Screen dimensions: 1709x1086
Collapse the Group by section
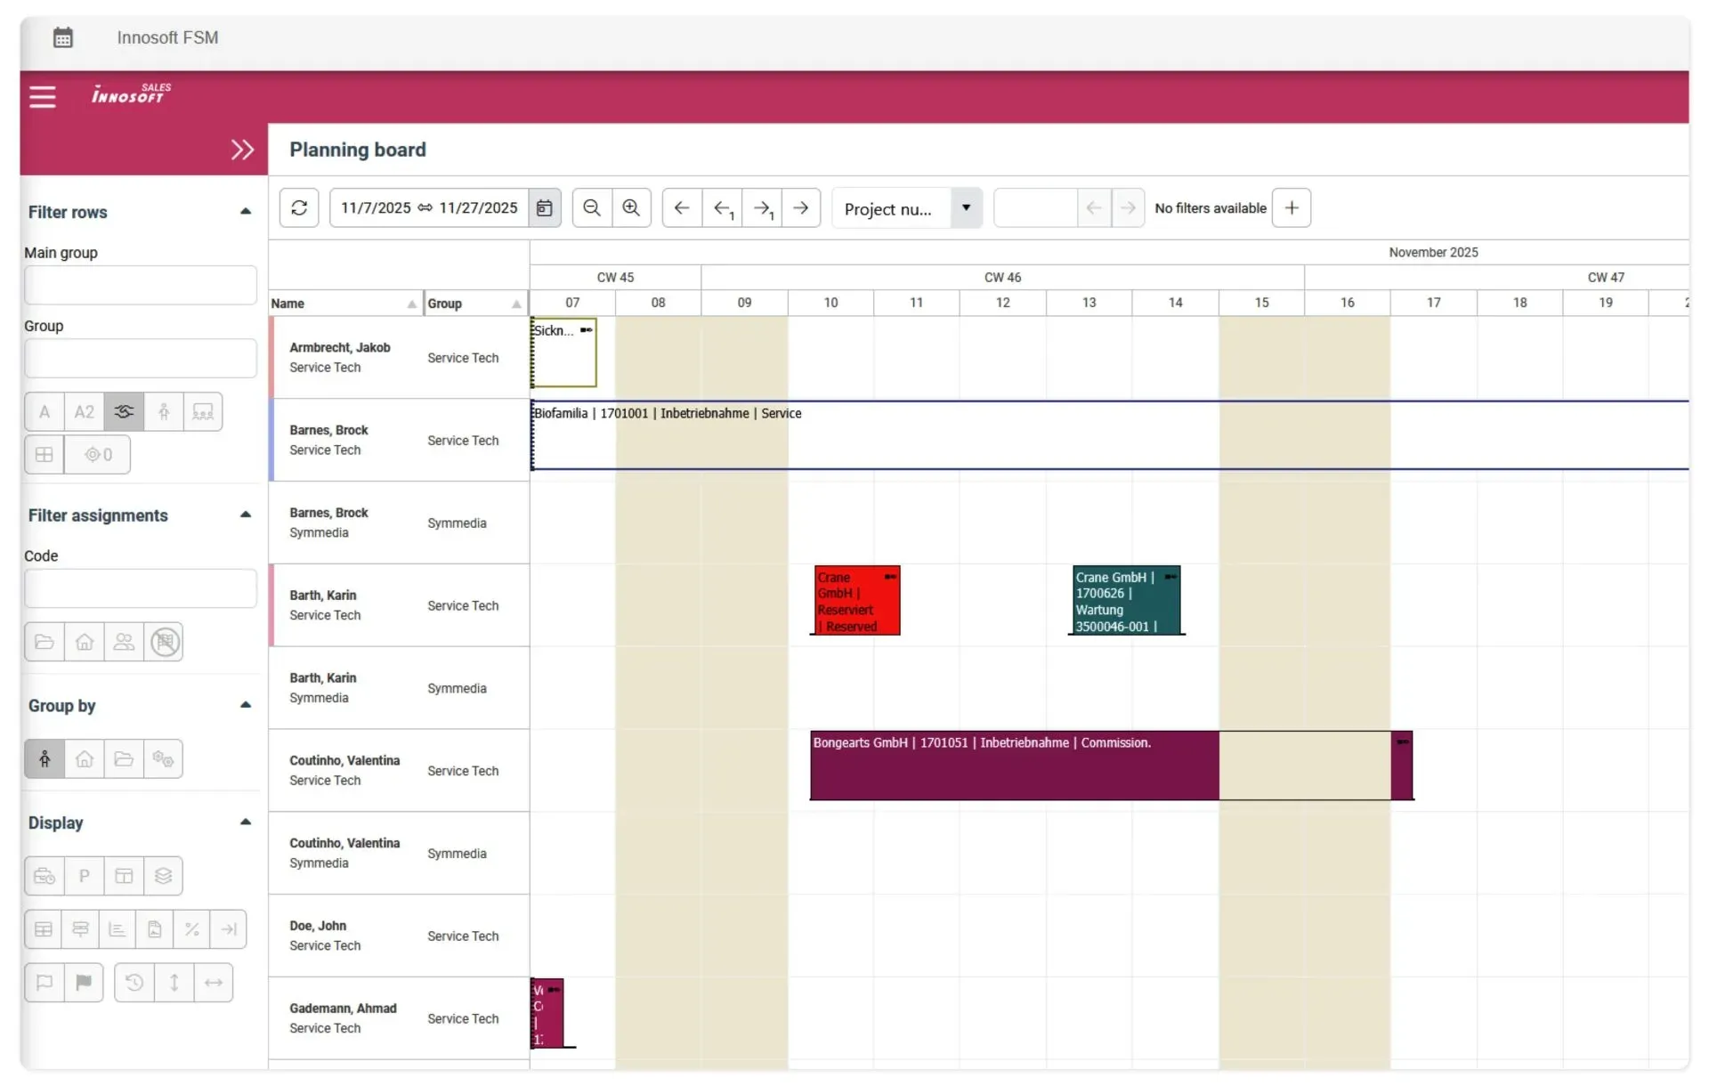point(246,705)
